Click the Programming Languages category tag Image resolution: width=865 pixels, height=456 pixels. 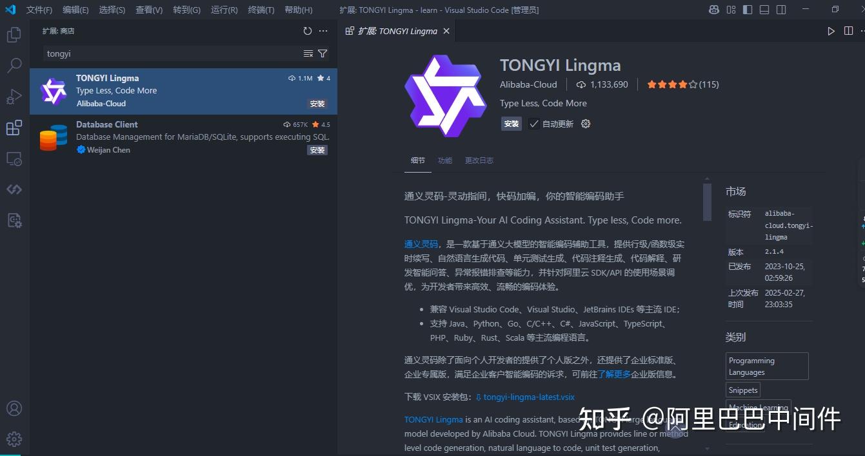click(767, 366)
